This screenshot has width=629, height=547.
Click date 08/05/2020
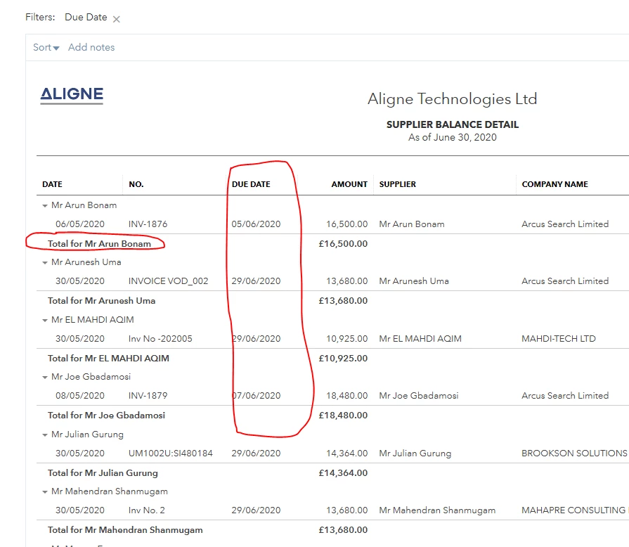(x=80, y=396)
